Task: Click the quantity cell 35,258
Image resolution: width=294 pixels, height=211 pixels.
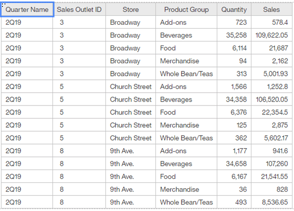Action: tap(234, 35)
